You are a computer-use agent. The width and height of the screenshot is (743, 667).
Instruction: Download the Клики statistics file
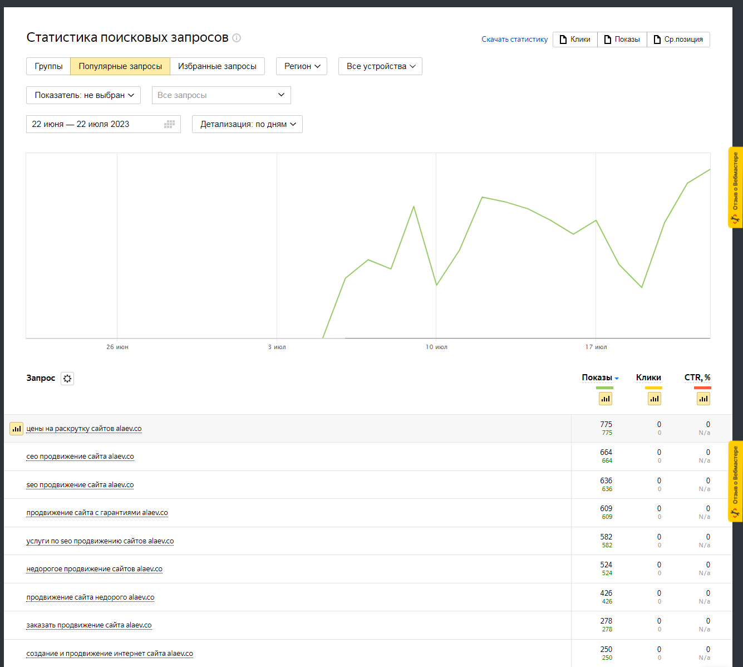[575, 40]
